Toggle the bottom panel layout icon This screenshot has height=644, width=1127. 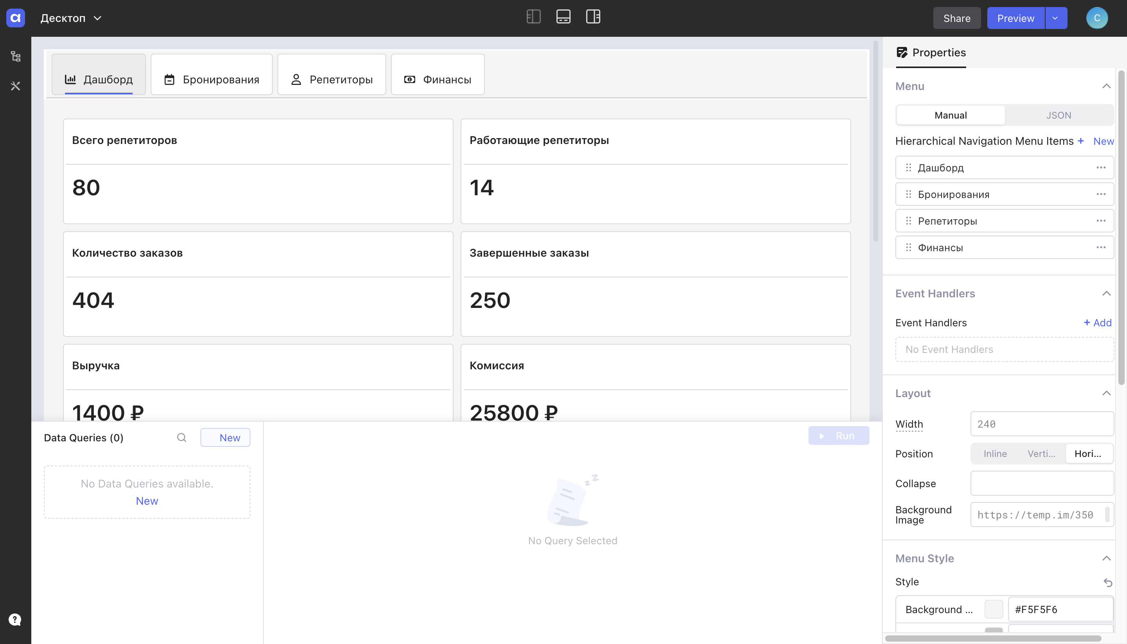pyautogui.click(x=563, y=17)
